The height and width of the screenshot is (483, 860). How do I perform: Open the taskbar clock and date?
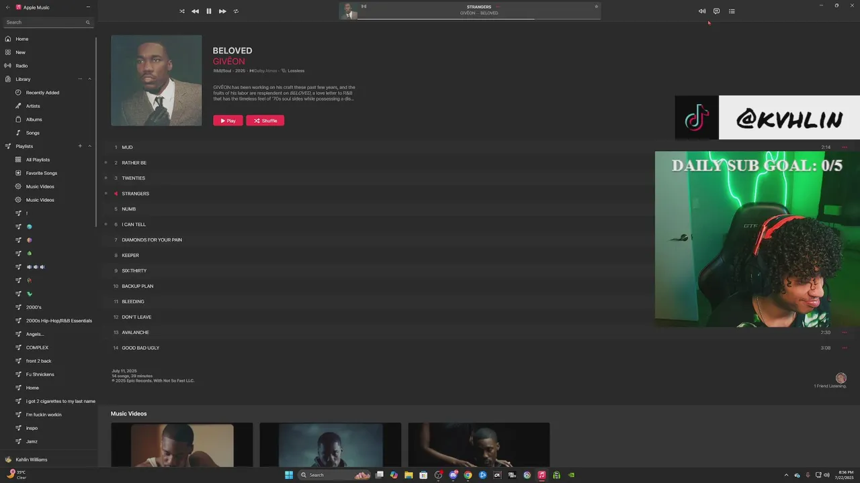coord(845,475)
